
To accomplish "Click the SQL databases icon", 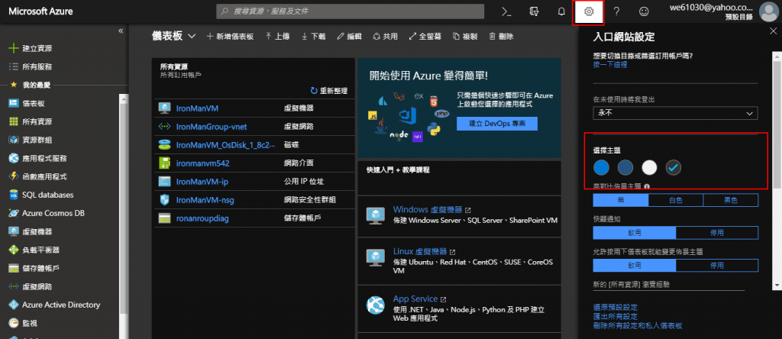I will tap(14, 195).
